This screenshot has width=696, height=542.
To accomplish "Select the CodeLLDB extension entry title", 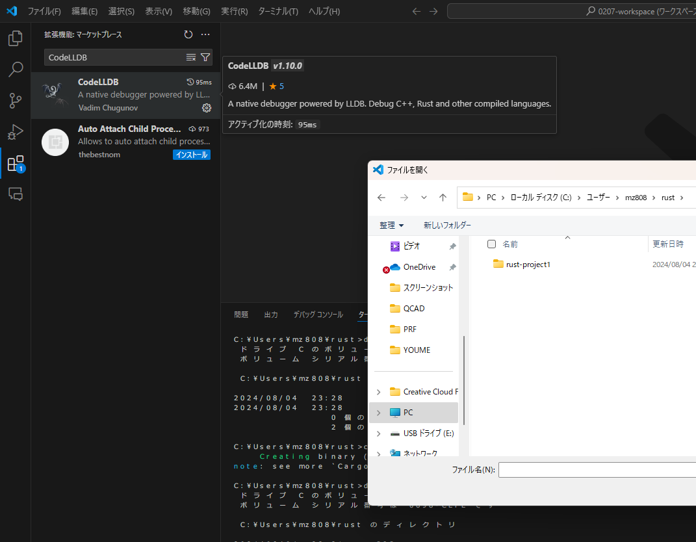I will [98, 82].
